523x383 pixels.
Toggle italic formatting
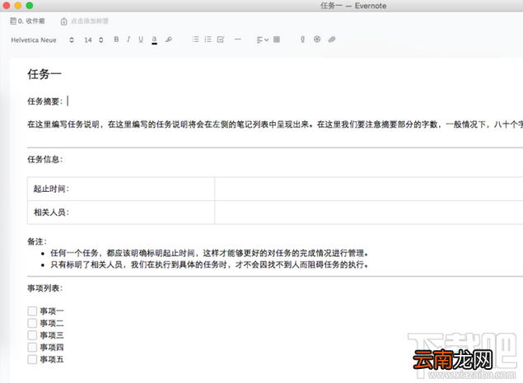[128, 40]
